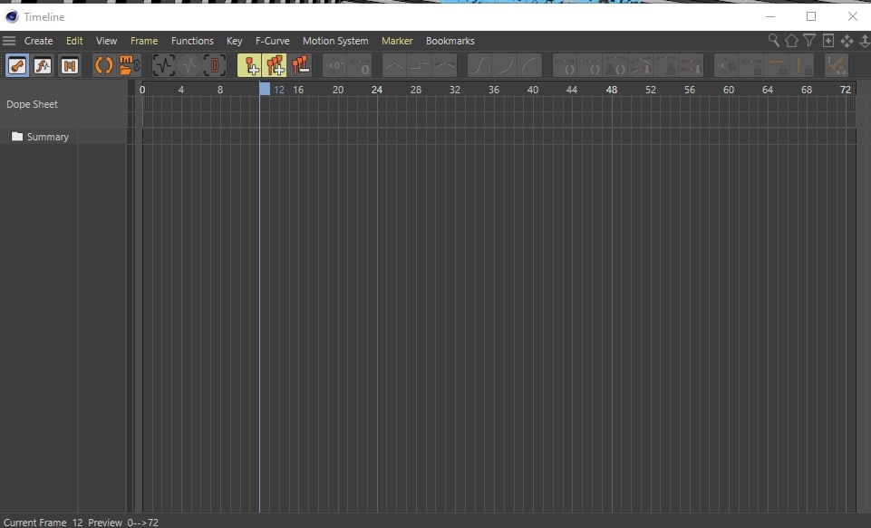Click frame 36 on the ruler
The image size is (871, 528).
pyautogui.click(x=494, y=90)
